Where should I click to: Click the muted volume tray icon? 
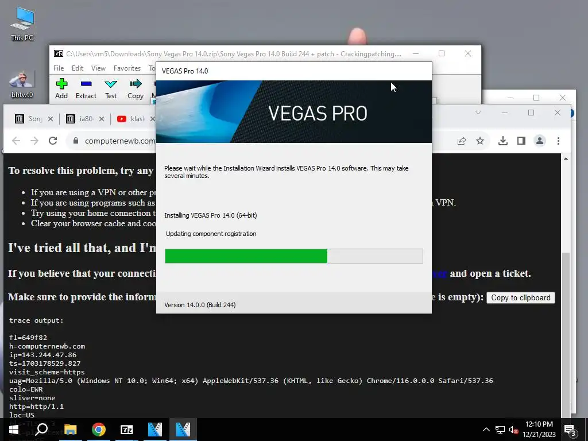[x=513, y=430]
